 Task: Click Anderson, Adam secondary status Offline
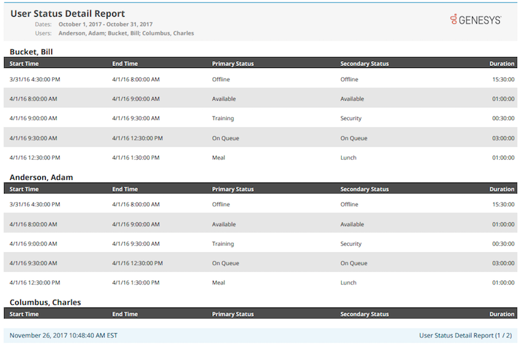click(349, 204)
